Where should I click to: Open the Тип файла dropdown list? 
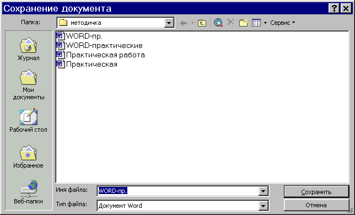click(263, 206)
